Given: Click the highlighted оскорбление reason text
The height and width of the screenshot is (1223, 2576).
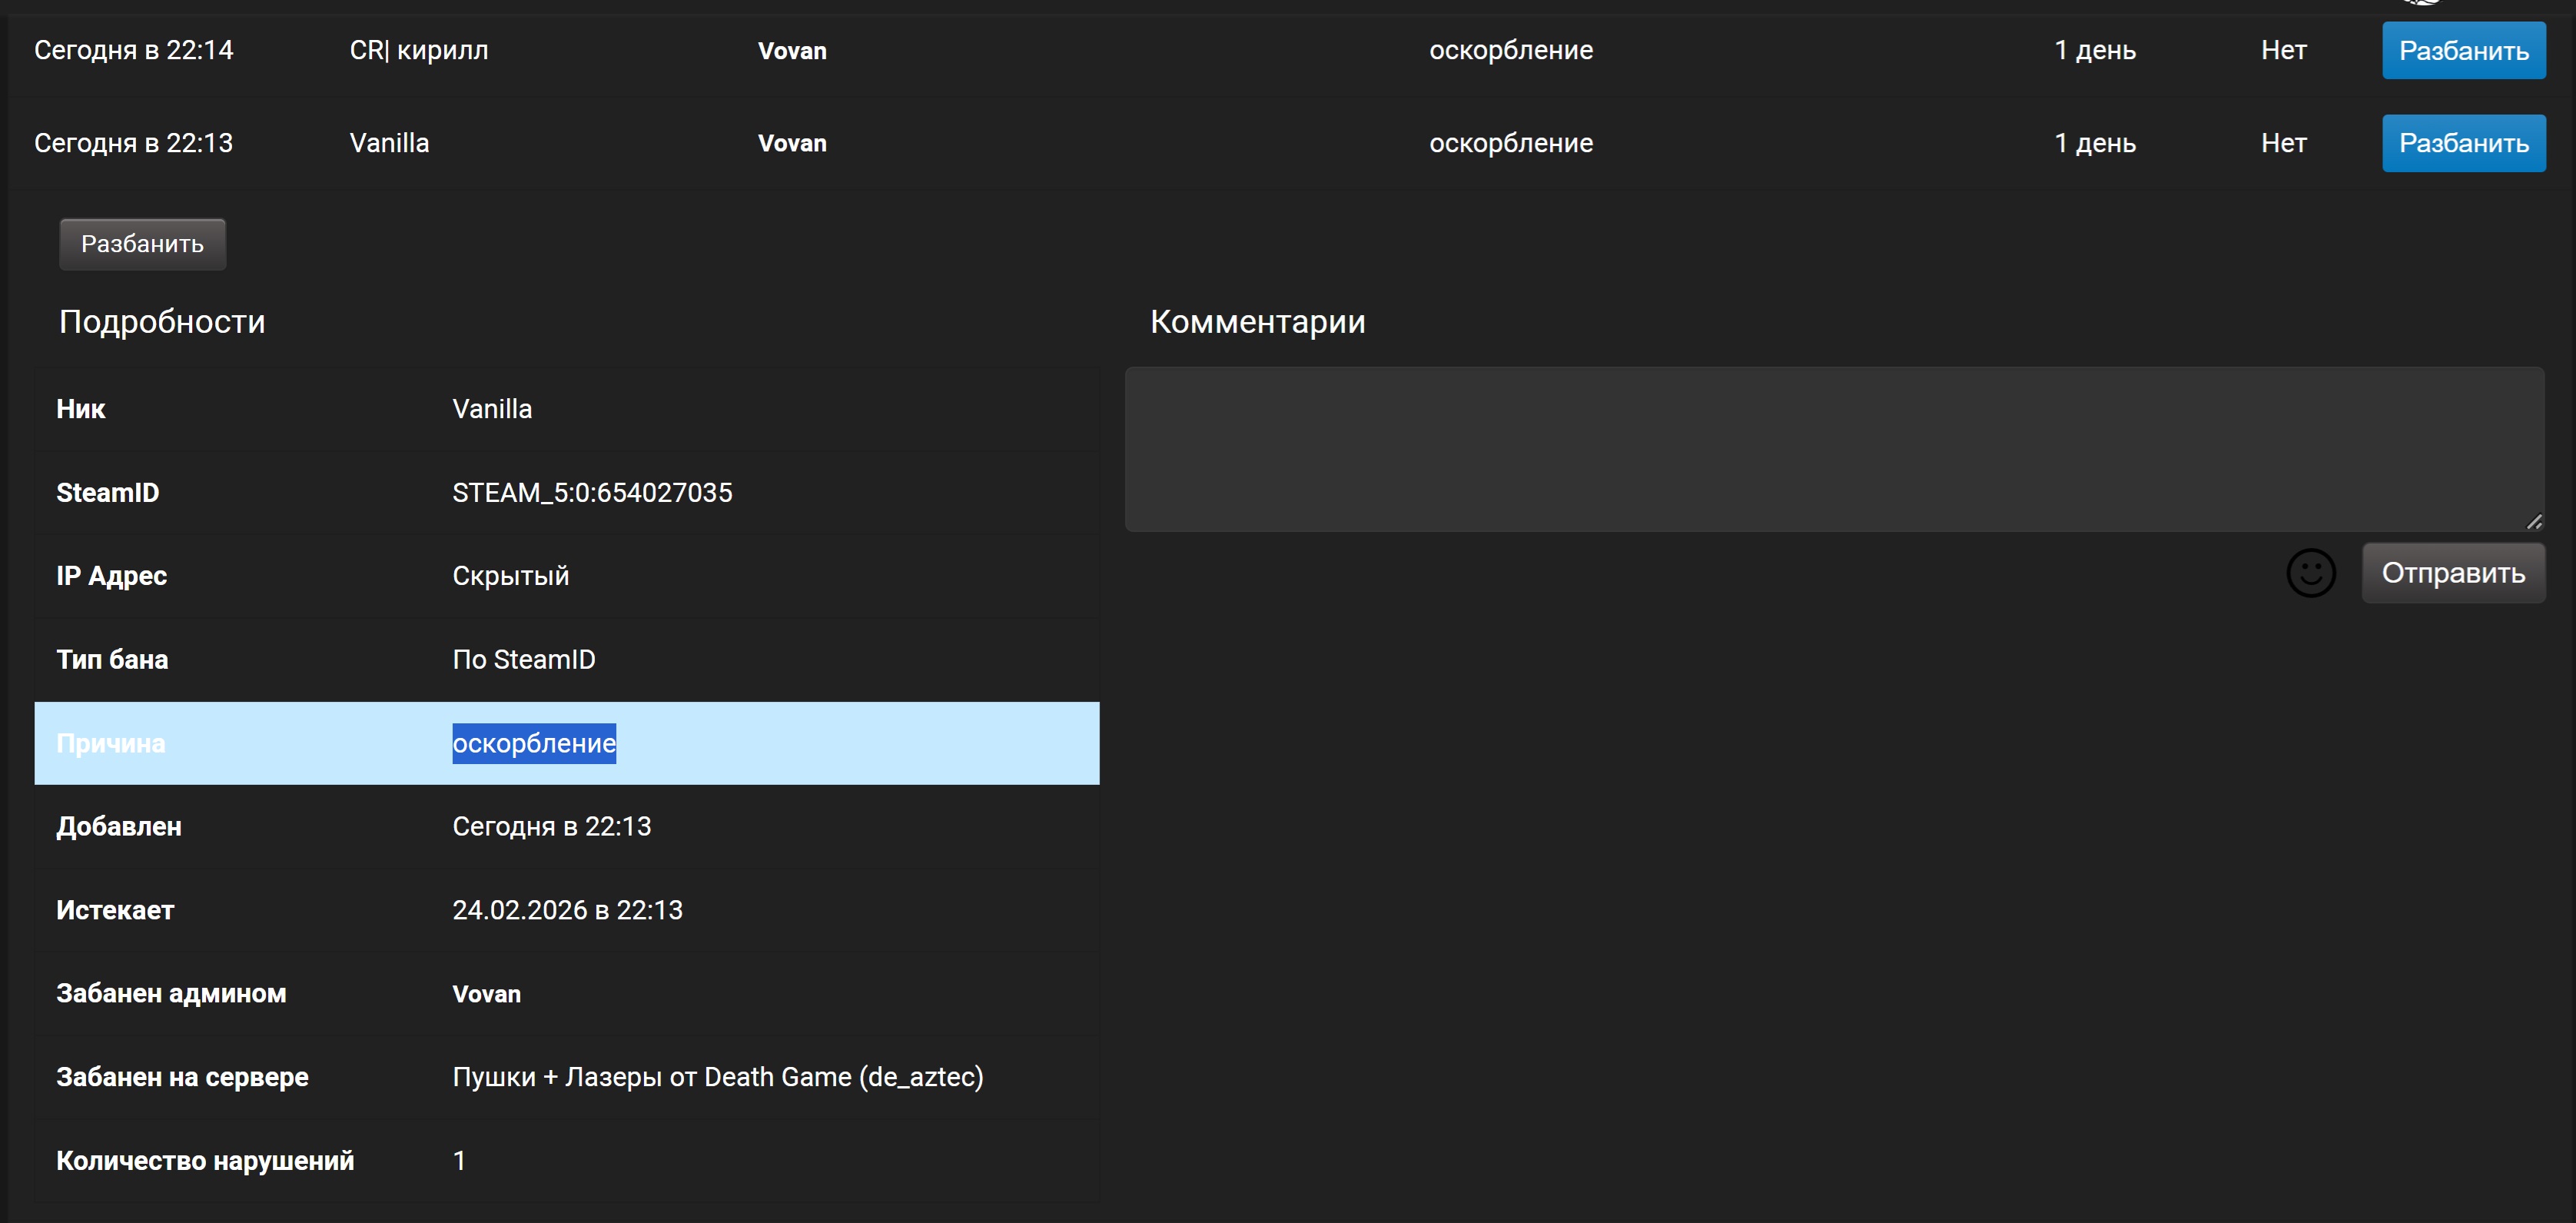Looking at the screenshot, I should point(533,743).
